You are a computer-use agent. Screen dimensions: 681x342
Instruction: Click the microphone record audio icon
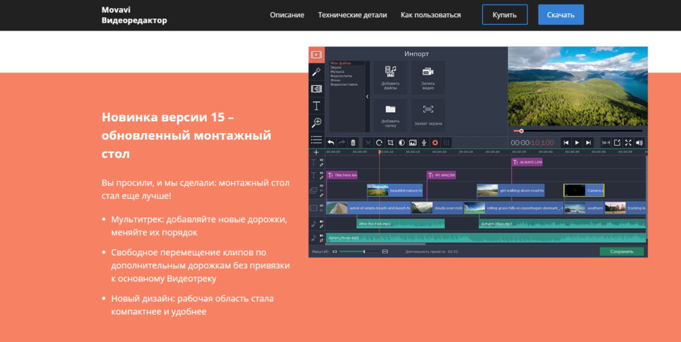pos(424,142)
